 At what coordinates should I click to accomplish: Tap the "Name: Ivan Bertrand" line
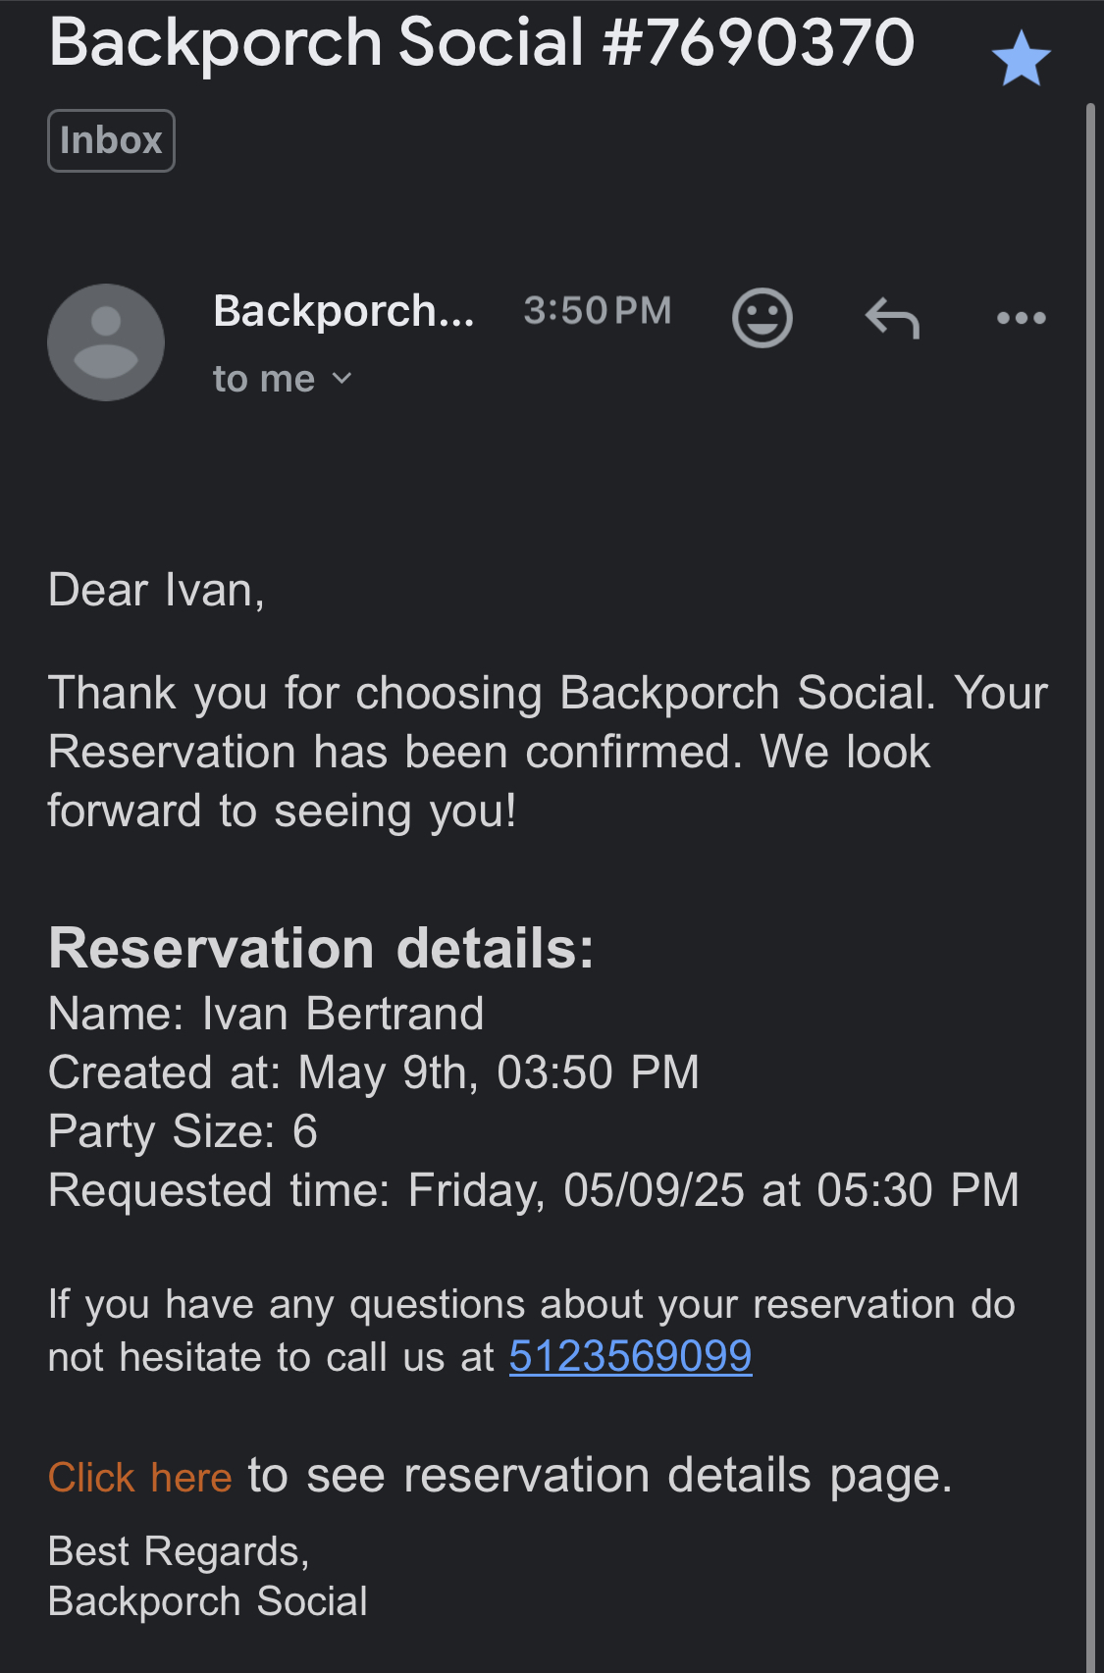coord(266,1014)
